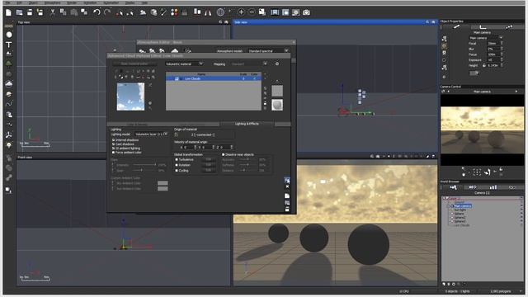Click the Copy icon in the toolbar

[63, 12]
